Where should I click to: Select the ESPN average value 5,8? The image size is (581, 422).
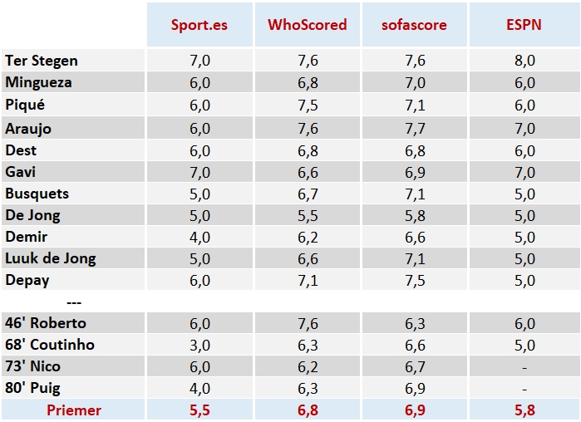[x=524, y=410]
